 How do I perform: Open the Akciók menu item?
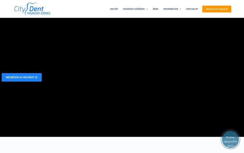[x=114, y=9]
